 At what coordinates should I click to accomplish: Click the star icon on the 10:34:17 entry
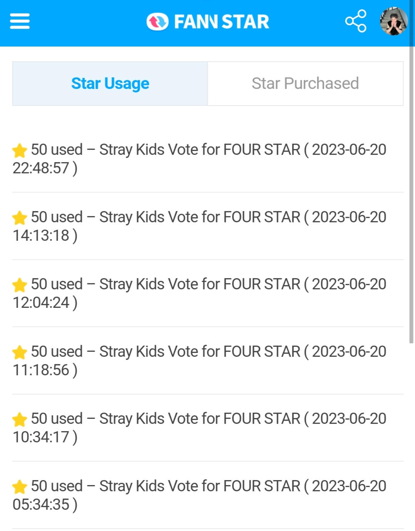point(19,419)
